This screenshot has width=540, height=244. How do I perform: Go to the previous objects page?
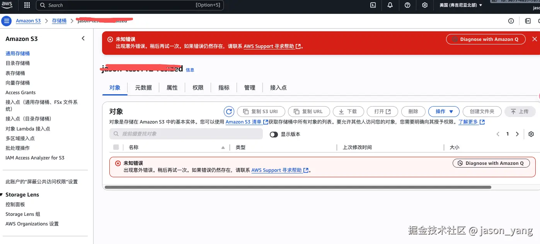coord(498,134)
